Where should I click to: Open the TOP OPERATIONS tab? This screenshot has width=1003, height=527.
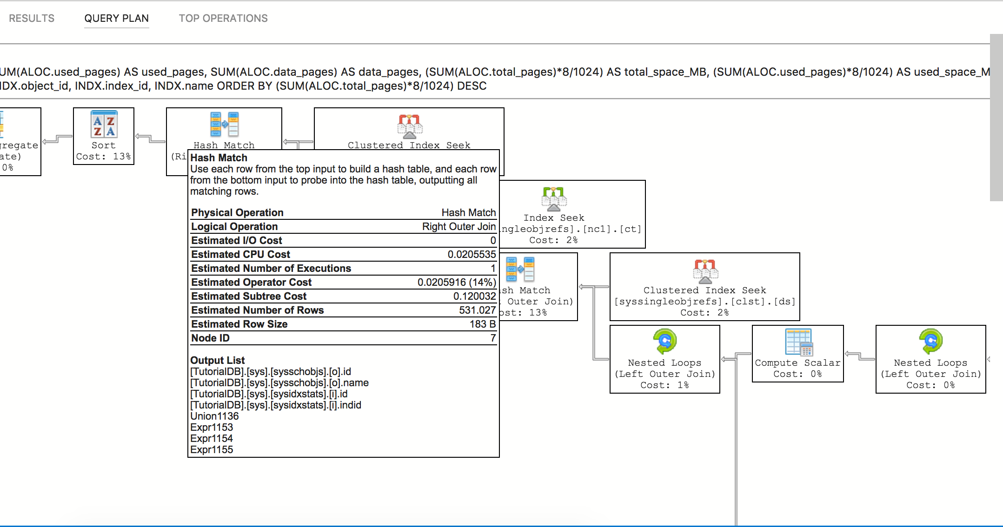pos(223,18)
